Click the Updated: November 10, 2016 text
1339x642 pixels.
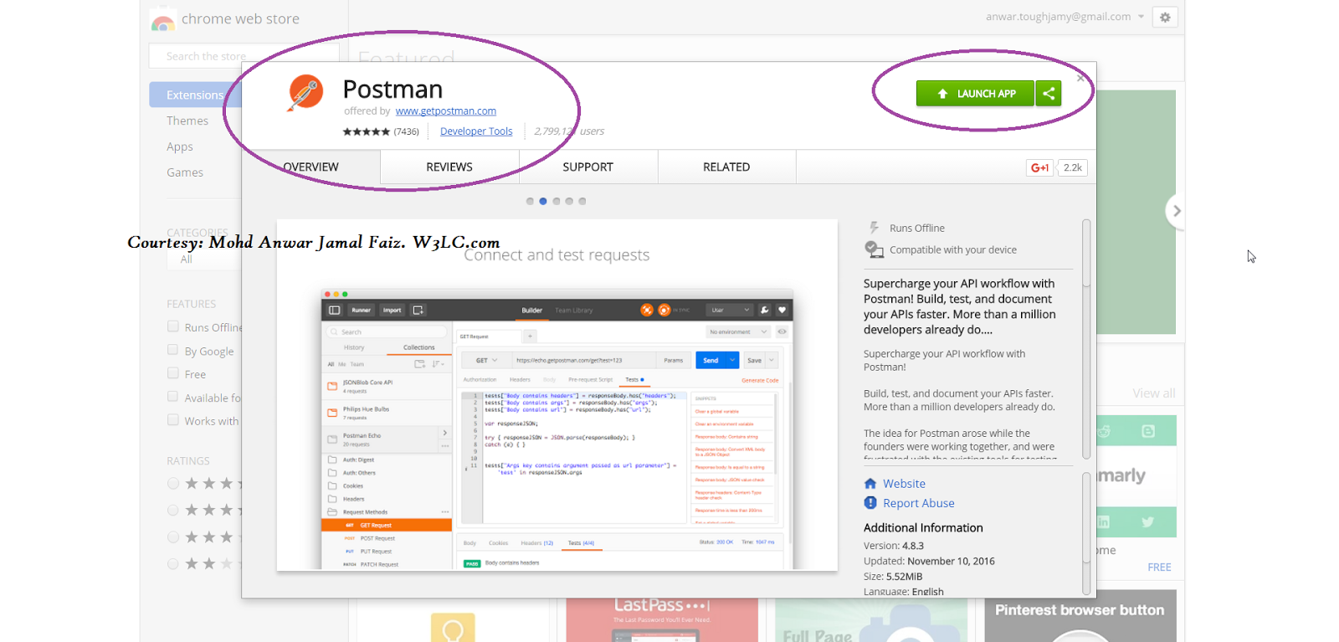pyautogui.click(x=929, y=562)
